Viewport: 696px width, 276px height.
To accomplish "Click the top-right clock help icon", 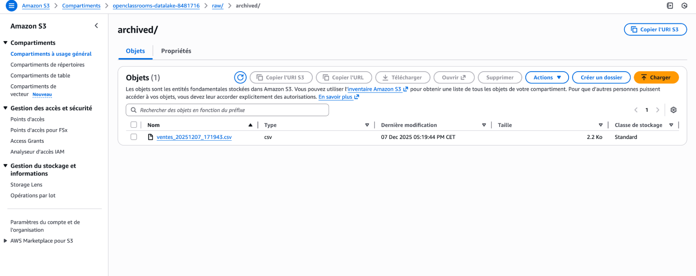I will pos(684,6).
